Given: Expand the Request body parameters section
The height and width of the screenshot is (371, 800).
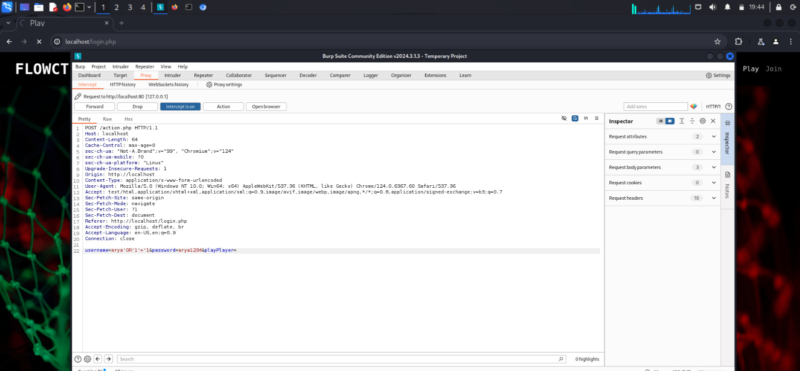Looking at the screenshot, I should [x=713, y=167].
